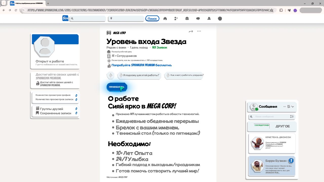The image size is (324, 182).
Task: Bookmark this page with the star icon
Action: [272, 10]
